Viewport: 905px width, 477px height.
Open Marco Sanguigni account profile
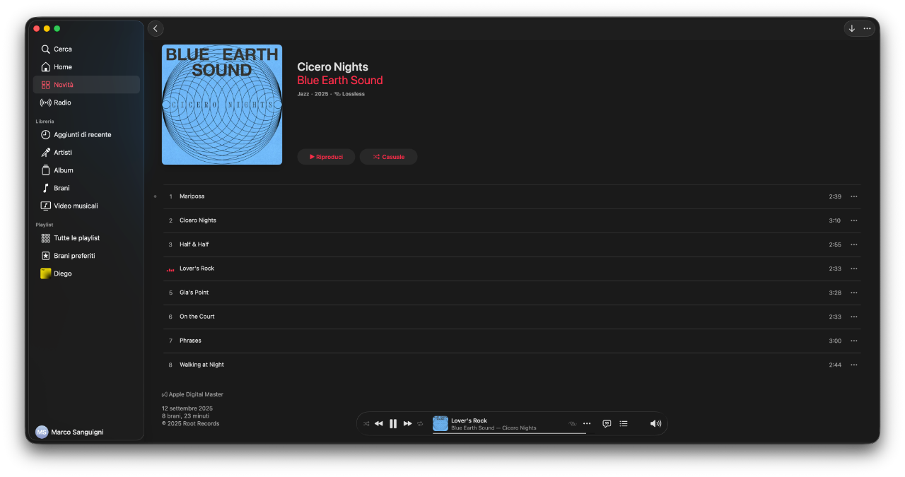69,432
